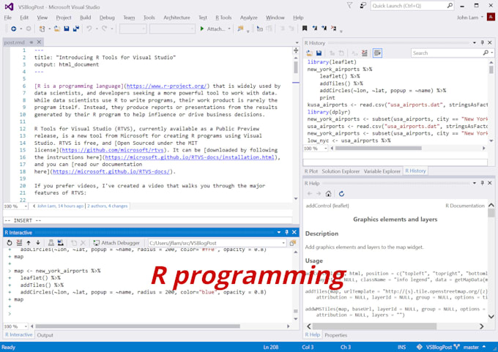The image size is (498, 352).
Task: Close the post.rmd editor tab
Action: coord(39,42)
